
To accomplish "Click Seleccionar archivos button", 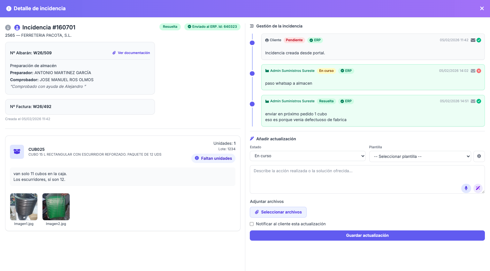I will click(x=278, y=212).
